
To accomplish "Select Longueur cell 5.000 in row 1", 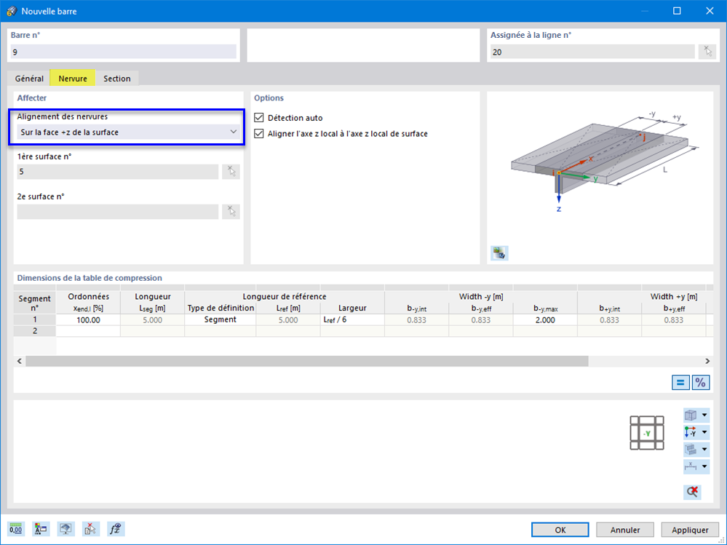I will [x=153, y=319].
